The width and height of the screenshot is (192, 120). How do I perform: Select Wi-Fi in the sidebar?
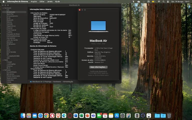[x=8, y=68]
